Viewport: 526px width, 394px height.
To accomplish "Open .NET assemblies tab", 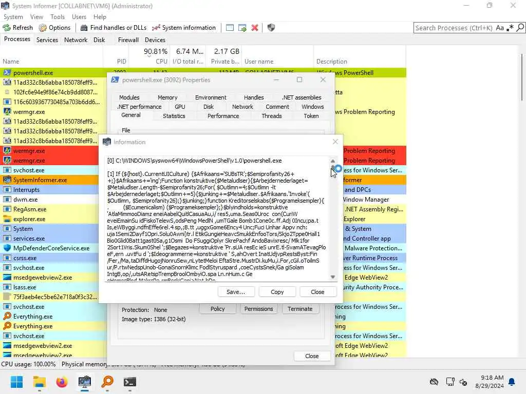I will point(302,97).
